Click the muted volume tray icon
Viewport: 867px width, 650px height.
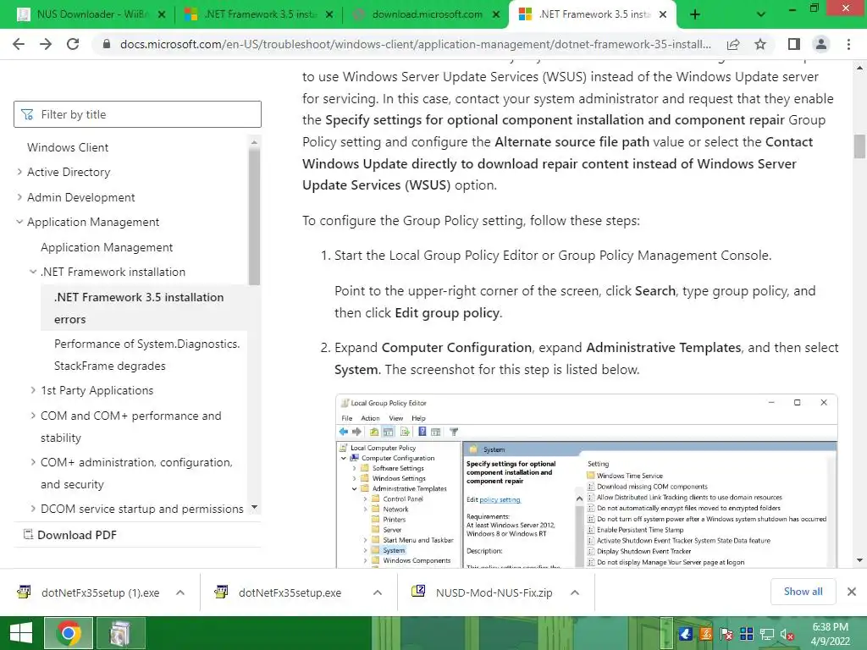(787, 635)
